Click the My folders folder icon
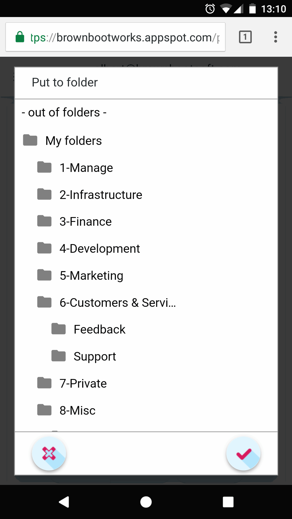 click(30, 140)
